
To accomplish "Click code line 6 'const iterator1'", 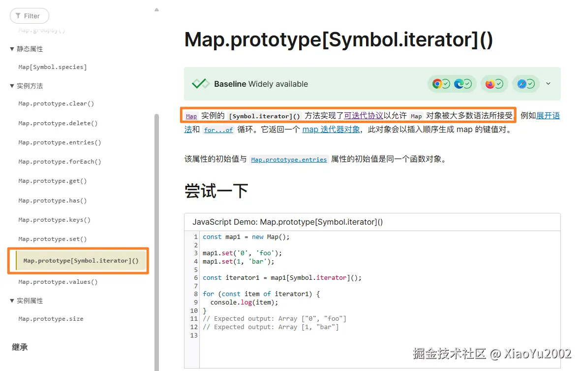I will pyautogui.click(x=282, y=278).
